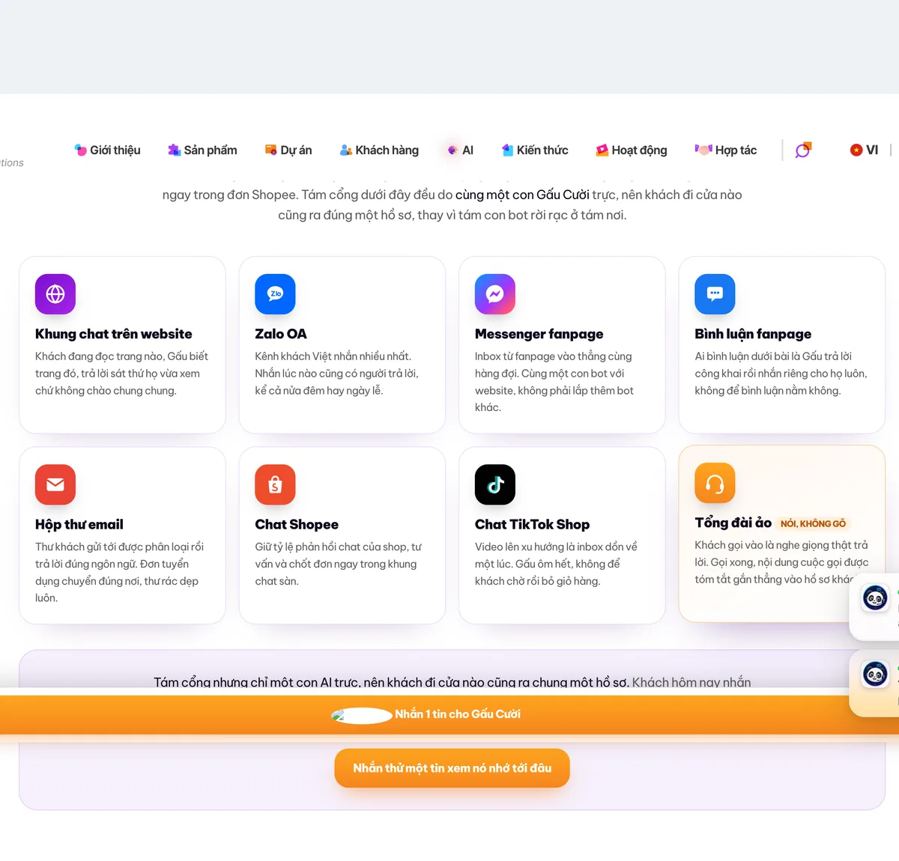
Task: Select the Zalo OA card title
Action: click(x=281, y=334)
